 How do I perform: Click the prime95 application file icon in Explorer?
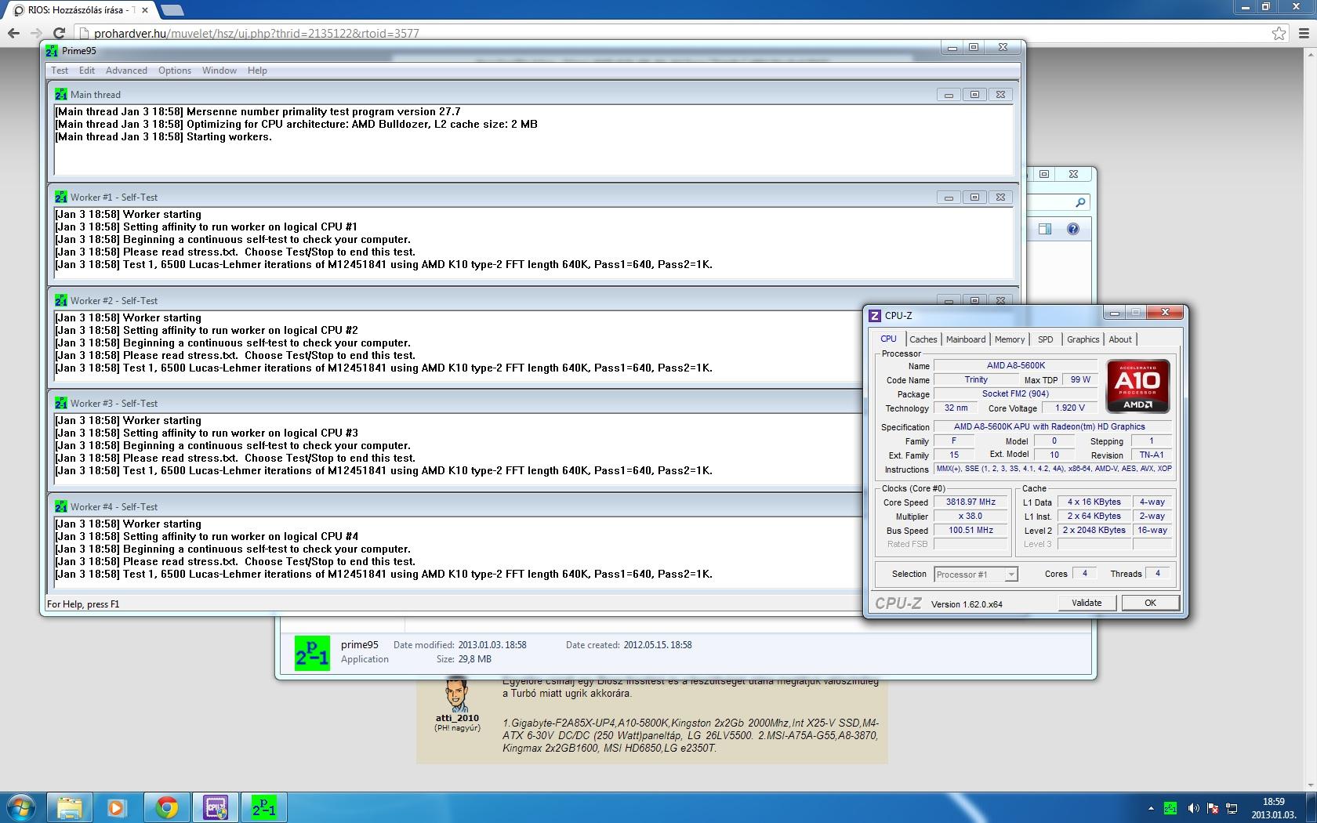click(312, 653)
